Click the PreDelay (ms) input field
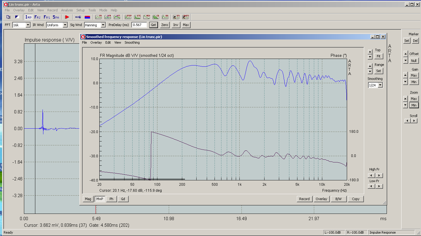 (x=139, y=25)
